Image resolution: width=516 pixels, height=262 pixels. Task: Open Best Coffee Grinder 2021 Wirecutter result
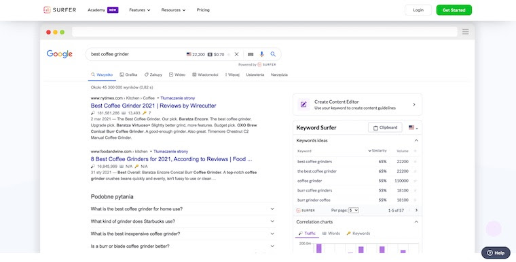153,106
